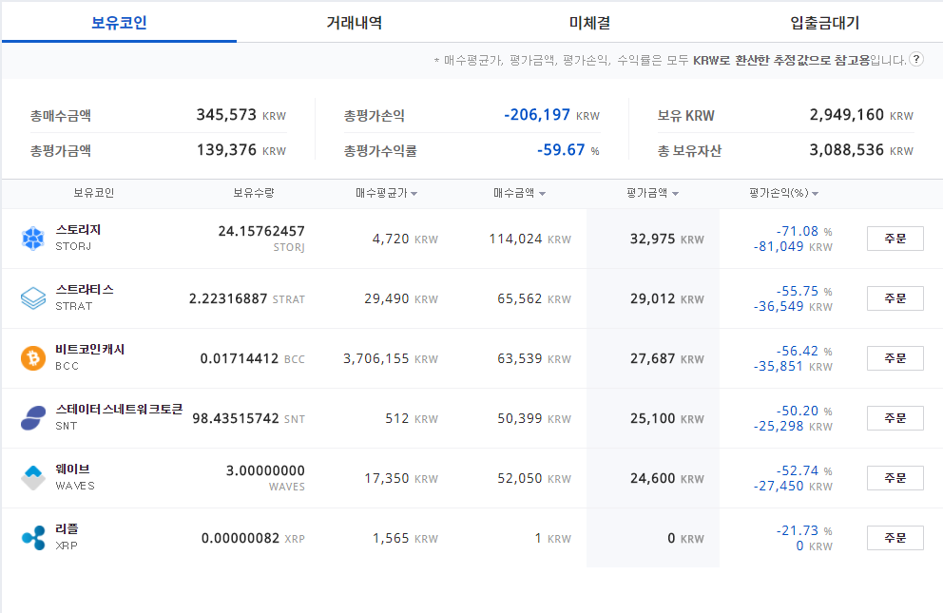Select coin name 스테이터스네트워크토큰

coord(119,410)
